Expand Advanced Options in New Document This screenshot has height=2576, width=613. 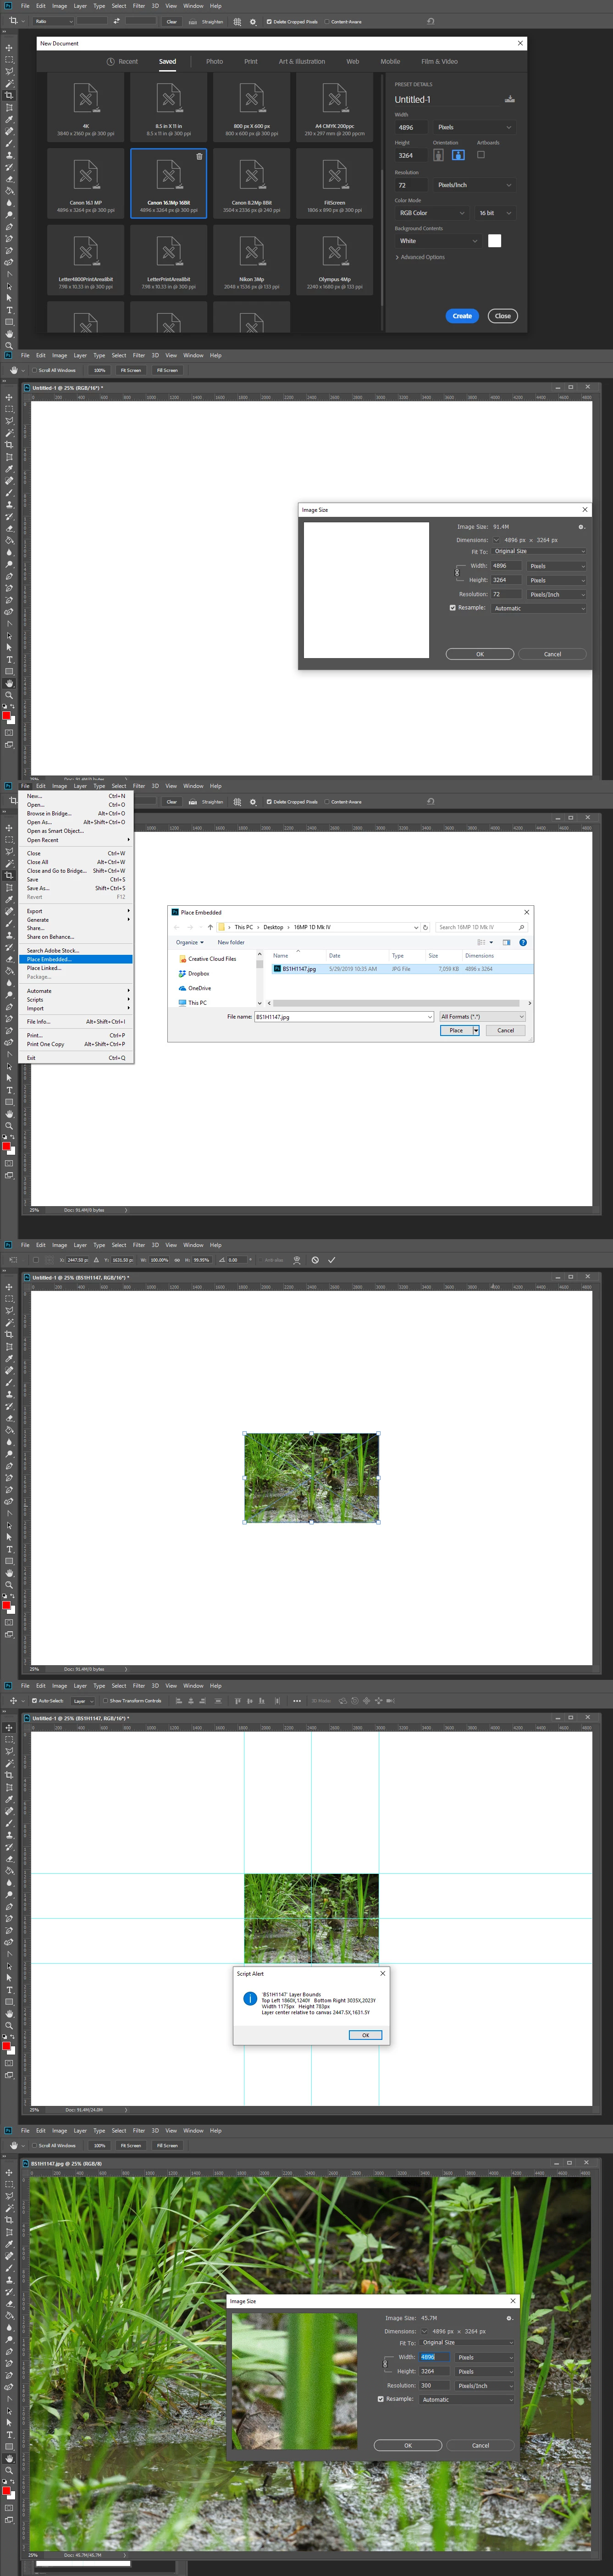coord(421,257)
